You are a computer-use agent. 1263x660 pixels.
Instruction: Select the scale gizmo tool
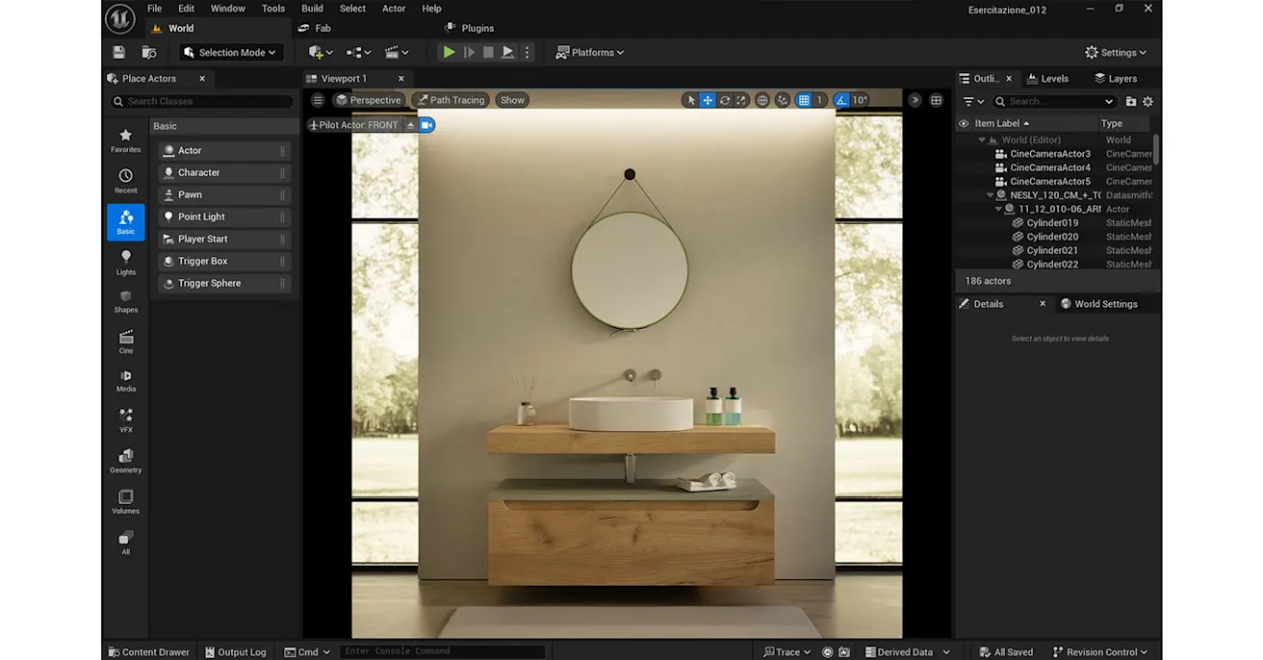[741, 100]
